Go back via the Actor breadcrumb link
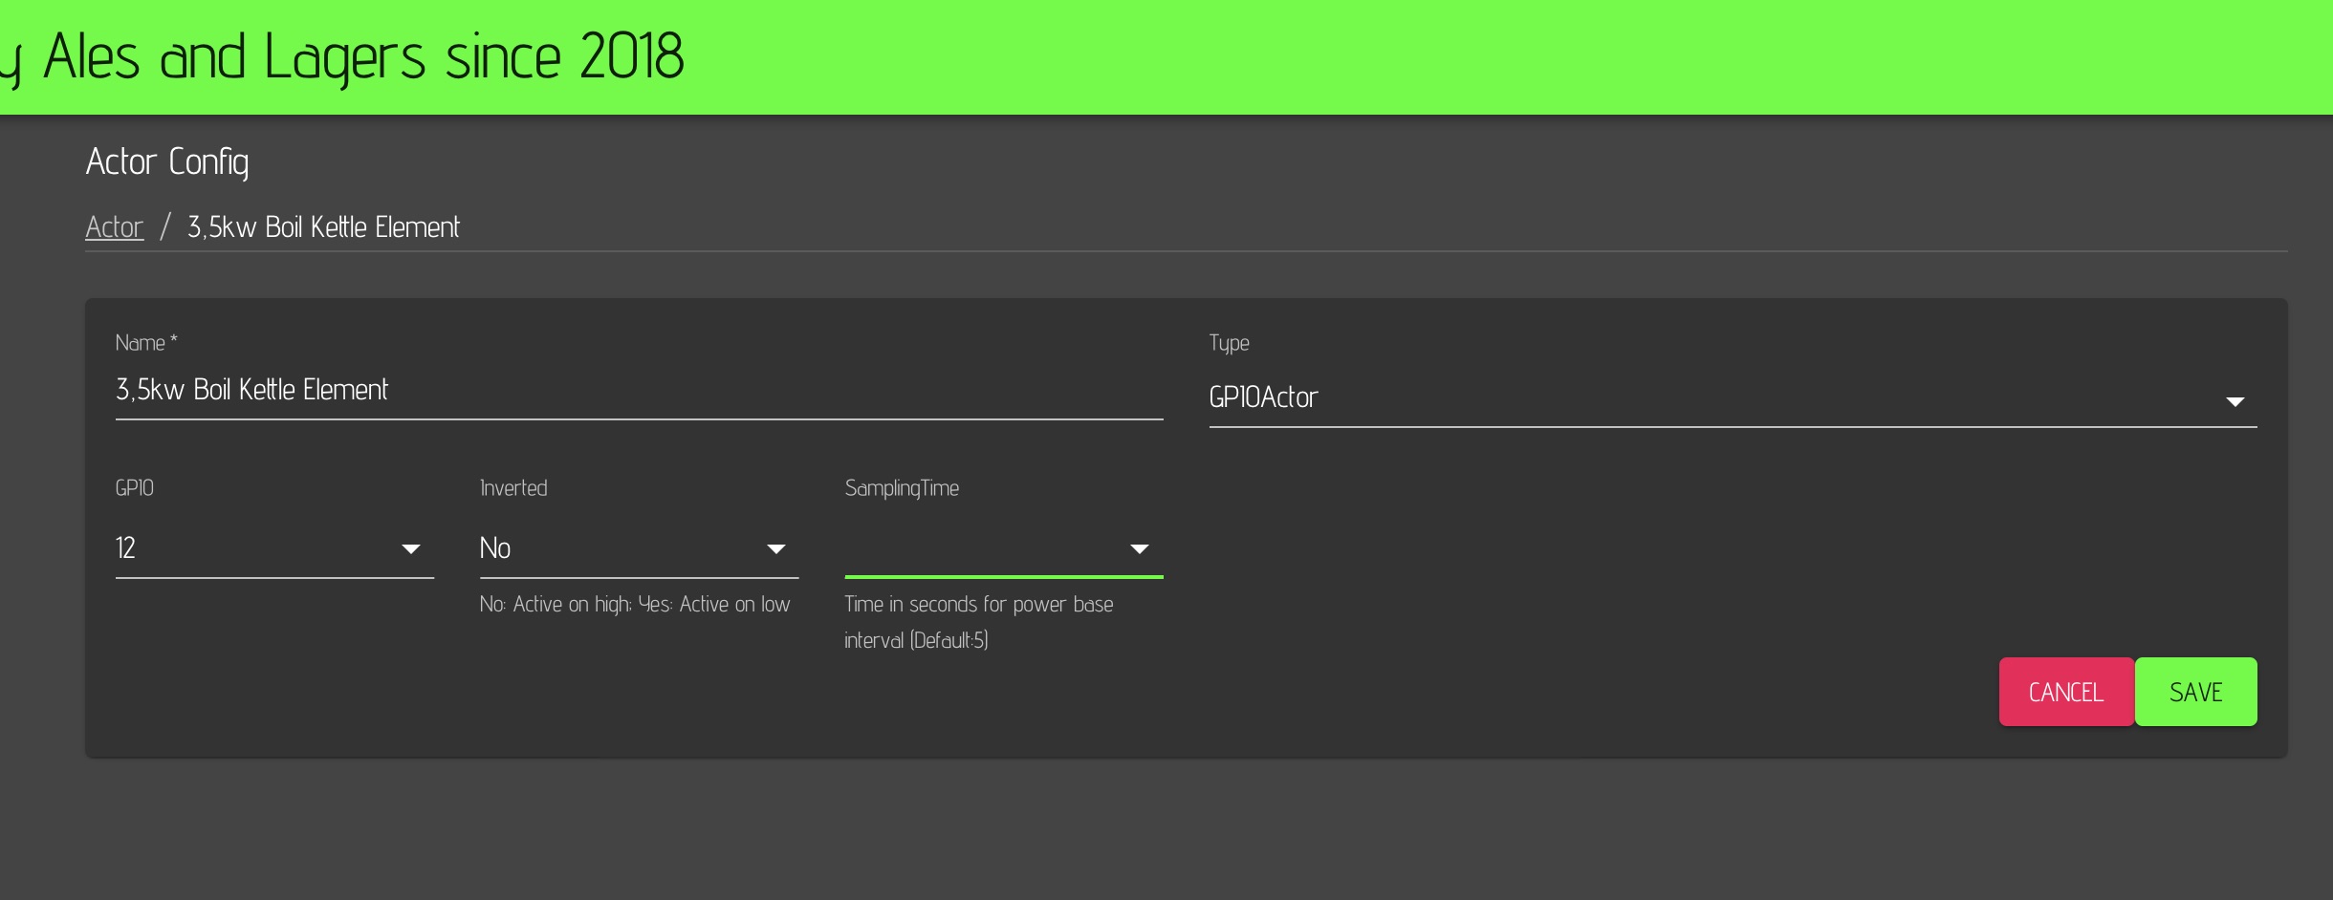Viewport: 2333px width, 900px height. tap(115, 227)
